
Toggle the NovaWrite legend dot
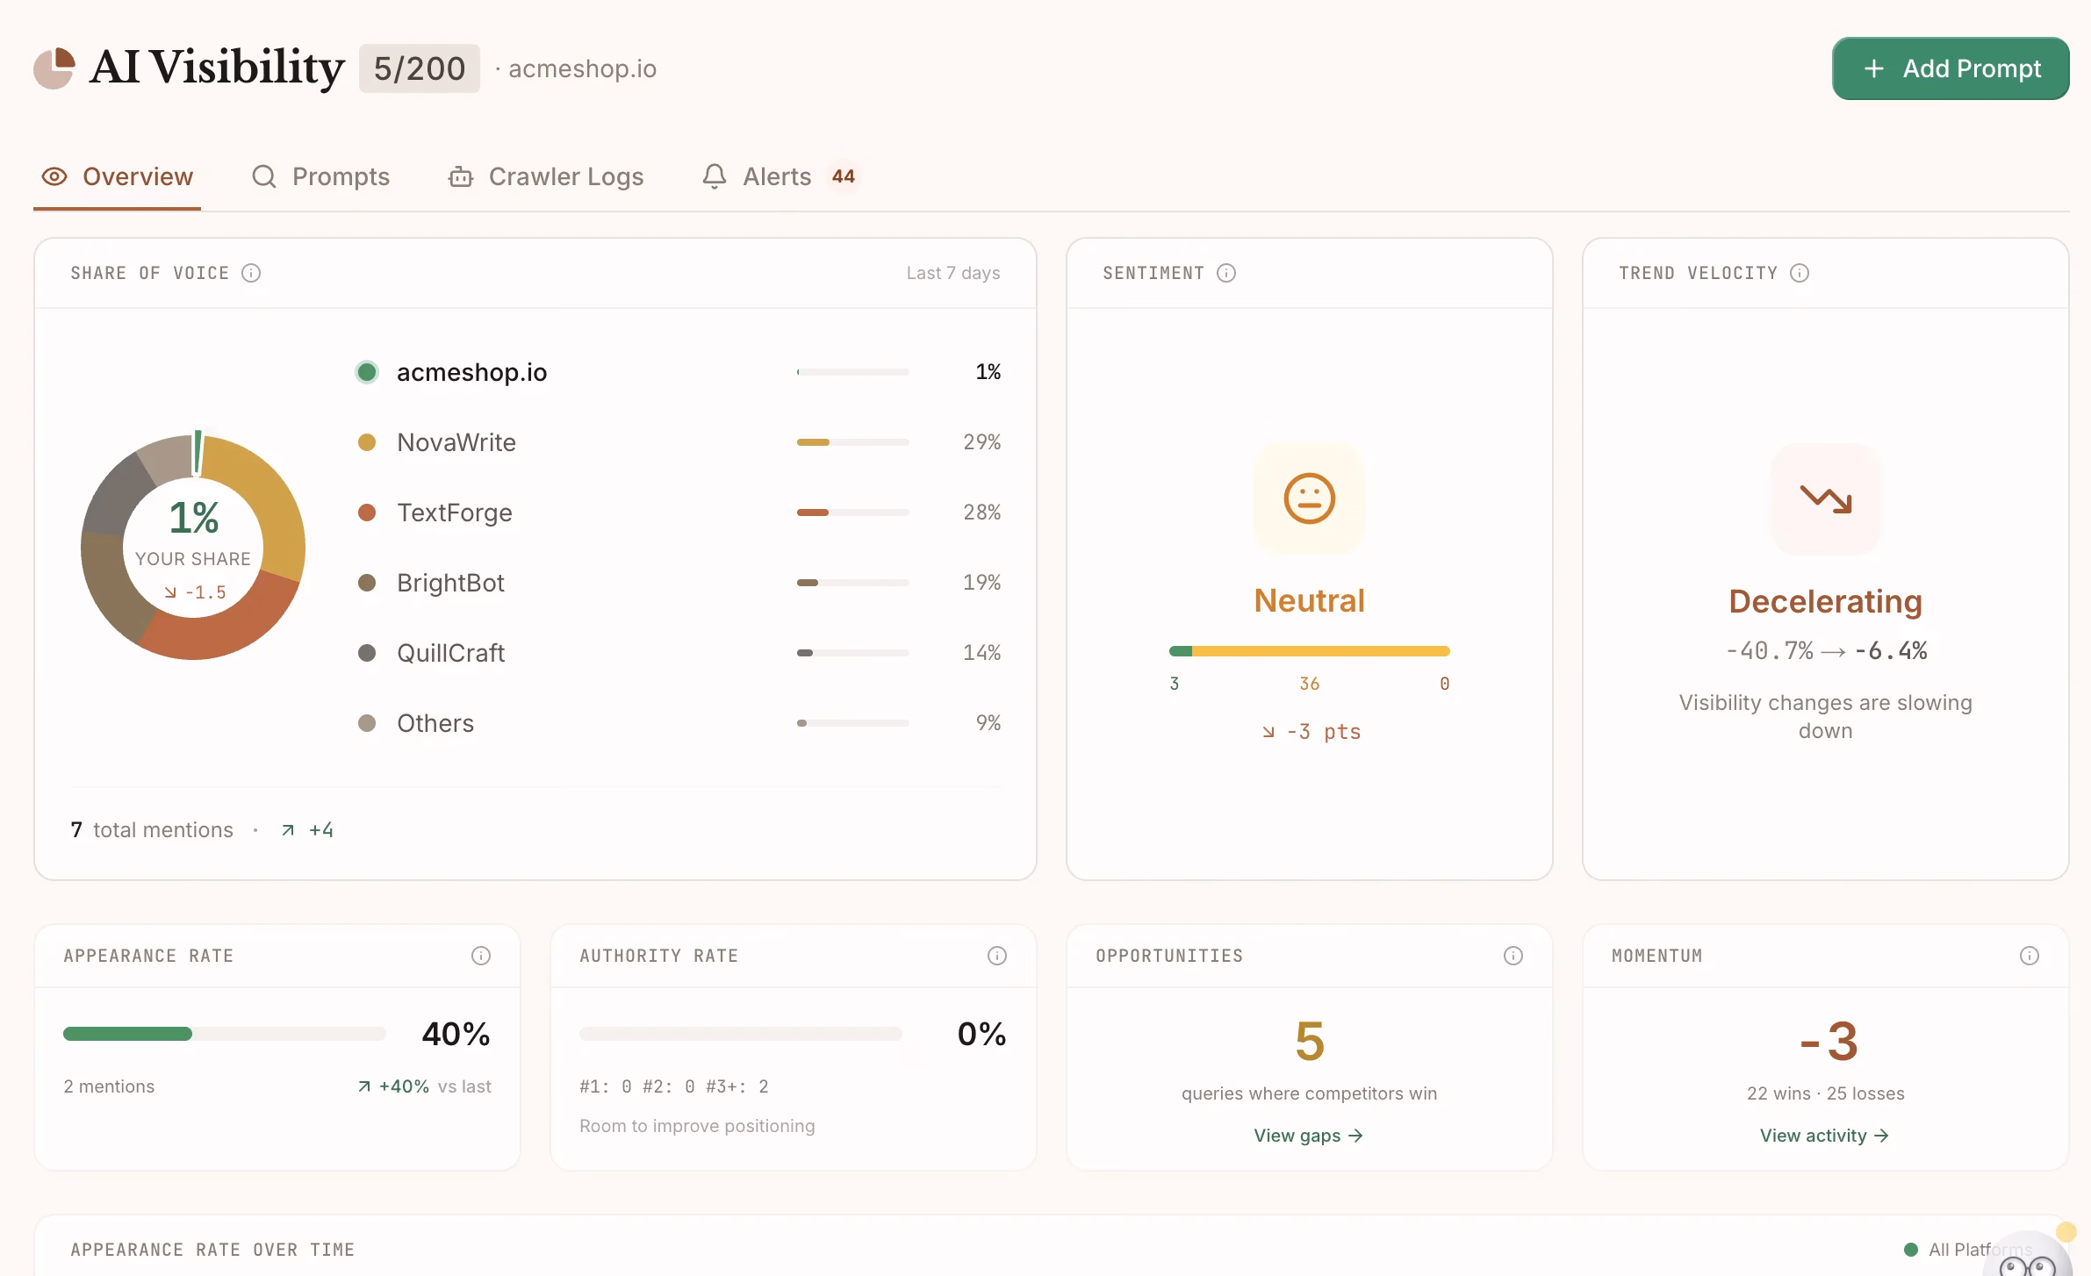coord(367,442)
